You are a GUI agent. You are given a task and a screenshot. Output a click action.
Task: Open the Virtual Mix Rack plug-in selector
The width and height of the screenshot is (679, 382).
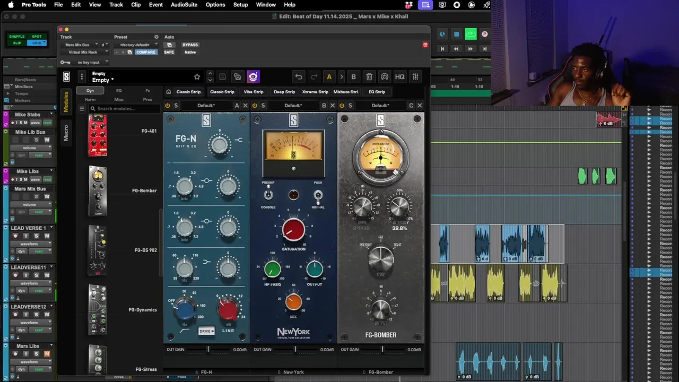tap(85, 52)
